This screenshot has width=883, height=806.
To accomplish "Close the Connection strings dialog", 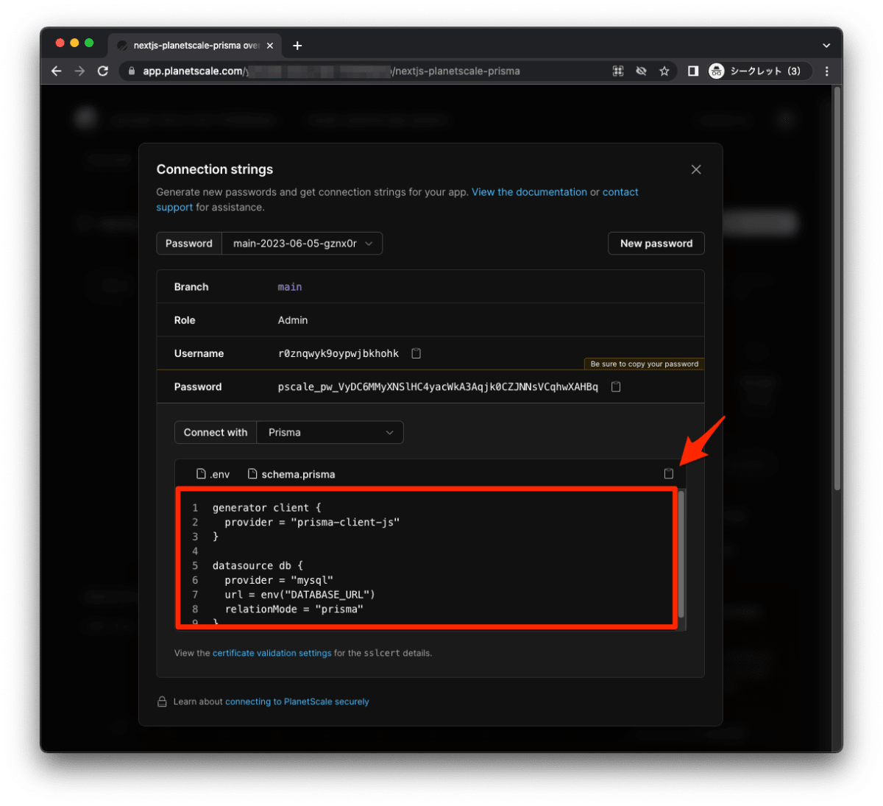I will click(x=696, y=169).
